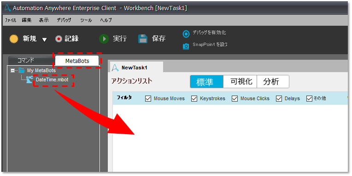This screenshot has height=176, width=352.
Task: Click the sun-shaped 新規 icon
Action: click(14, 39)
